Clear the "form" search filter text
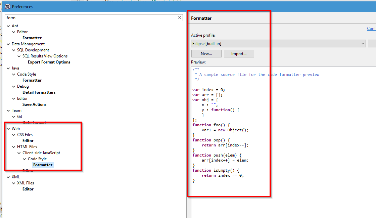 [179, 17]
